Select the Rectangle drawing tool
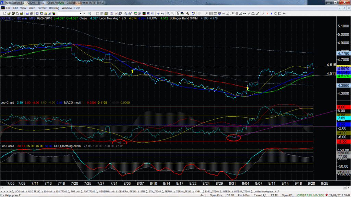The image size is (351, 197). pyautogui.click(x=280, y=13)
